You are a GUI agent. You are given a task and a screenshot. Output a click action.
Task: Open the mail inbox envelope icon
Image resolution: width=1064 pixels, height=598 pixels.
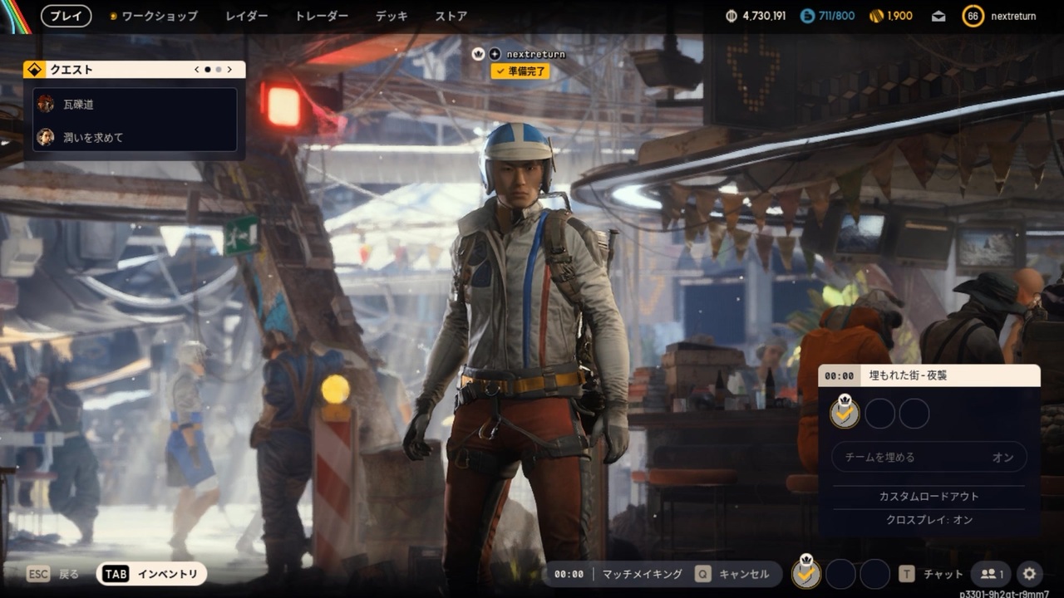938,16
